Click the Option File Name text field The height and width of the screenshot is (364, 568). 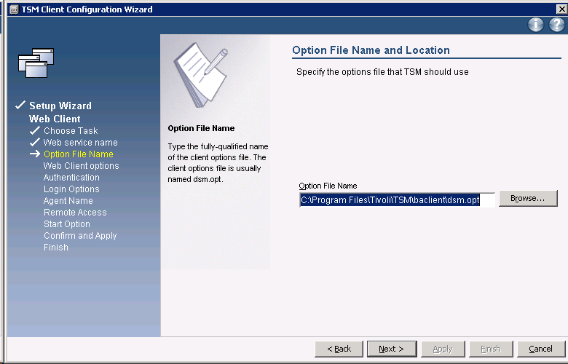click(397, 199)
